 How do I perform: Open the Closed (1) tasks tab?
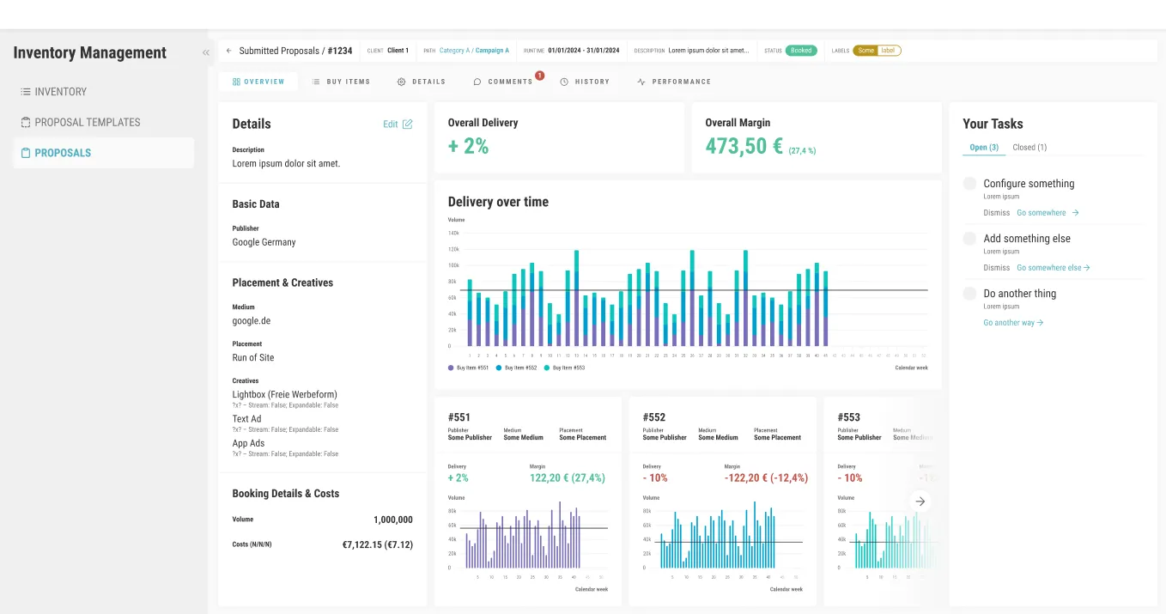point(1029,147)
